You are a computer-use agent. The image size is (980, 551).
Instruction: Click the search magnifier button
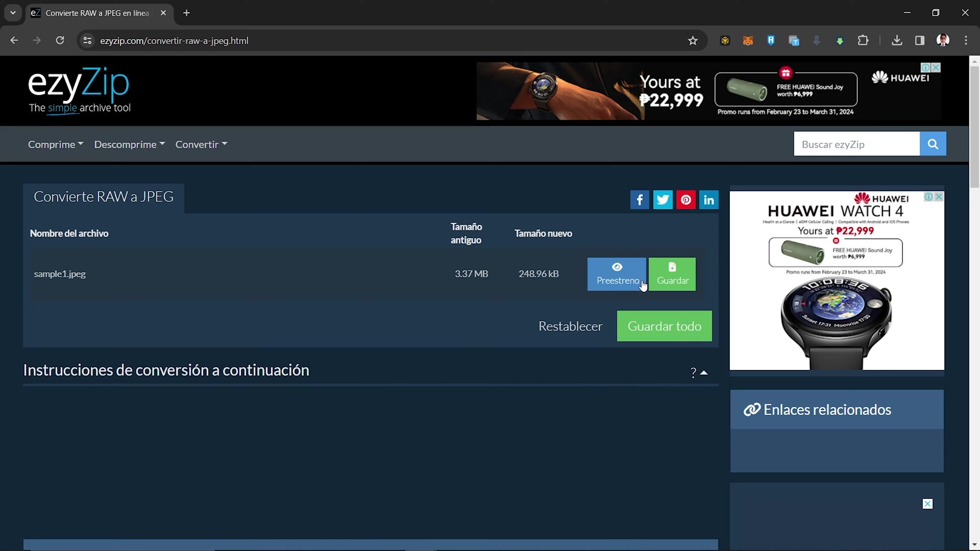tap(933, 144)
